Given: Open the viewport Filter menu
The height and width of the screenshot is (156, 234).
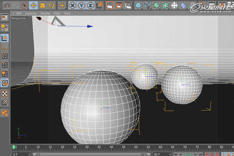Looking at the screenshot, I should (57, 13).
